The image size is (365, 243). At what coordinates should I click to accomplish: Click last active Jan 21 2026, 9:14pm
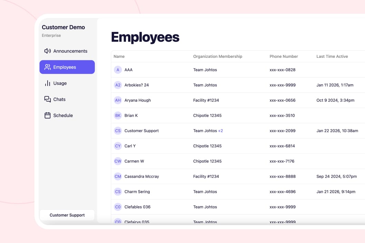pyautogui.click(x=336, y=192)
